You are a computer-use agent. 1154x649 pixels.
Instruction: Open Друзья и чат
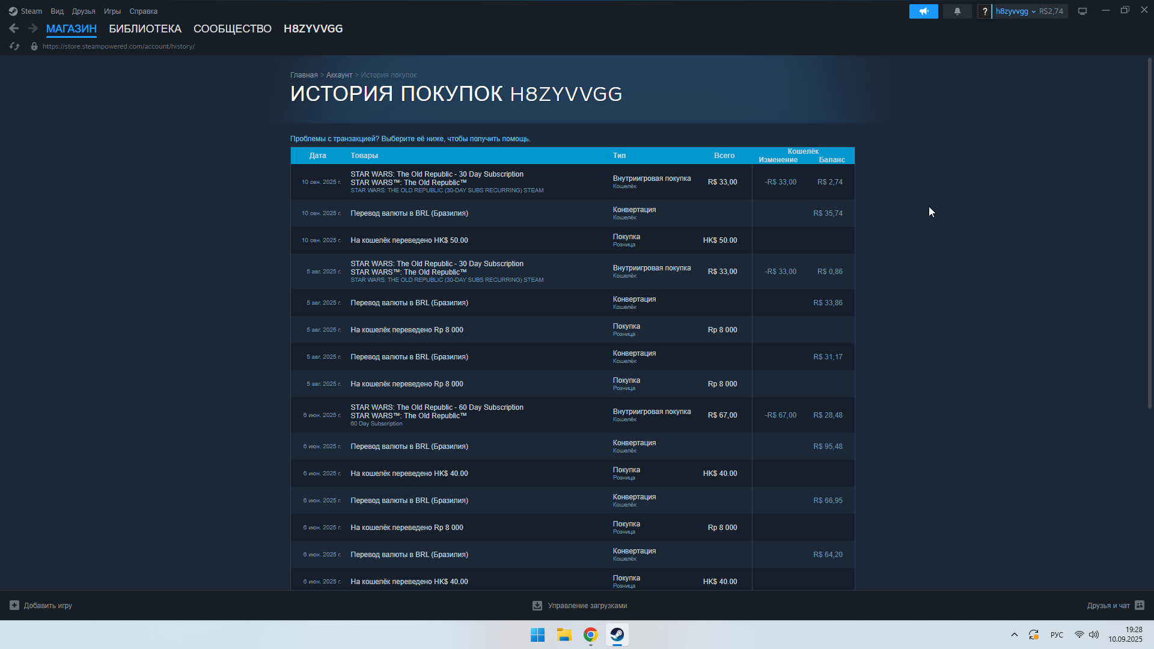pos(1116,605)
